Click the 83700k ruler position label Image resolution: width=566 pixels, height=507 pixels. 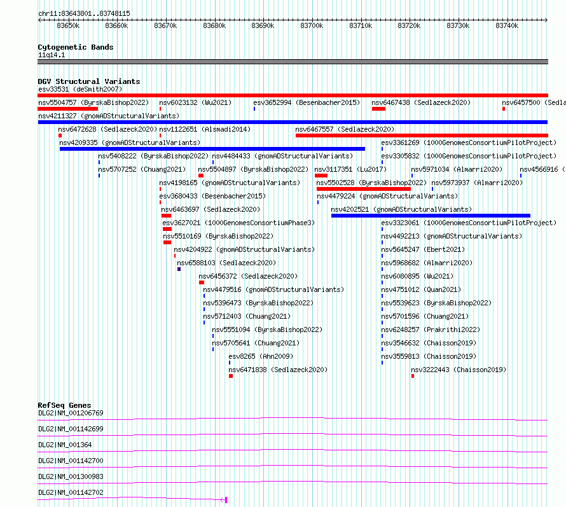click(x=312, y=25)
